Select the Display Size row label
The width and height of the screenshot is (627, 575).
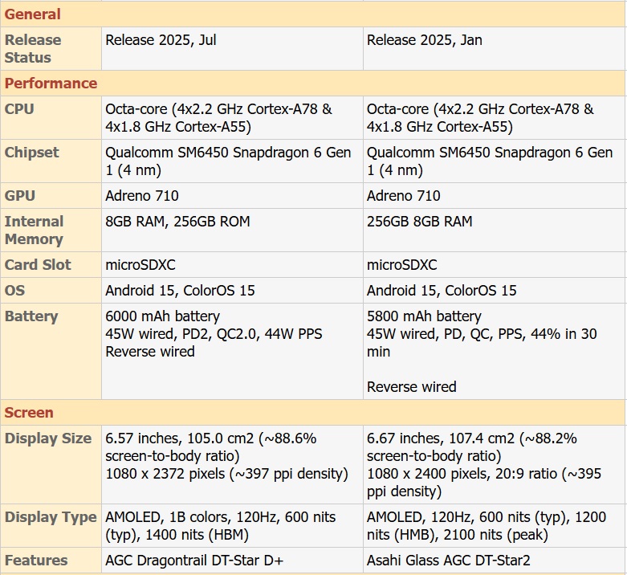(x=51, y=464)
